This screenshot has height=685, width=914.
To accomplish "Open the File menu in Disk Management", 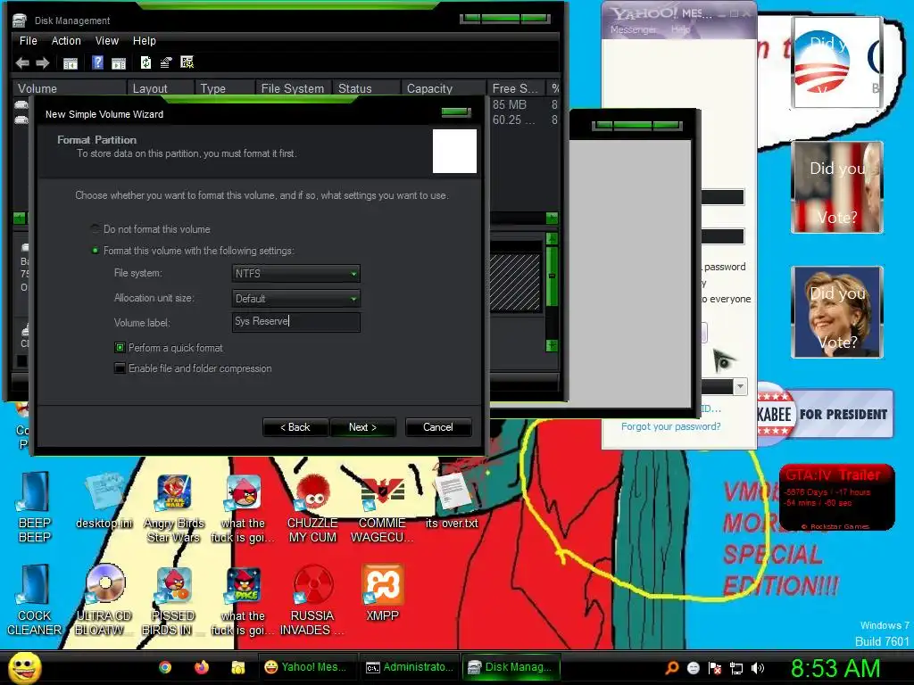I will [28, 41].
